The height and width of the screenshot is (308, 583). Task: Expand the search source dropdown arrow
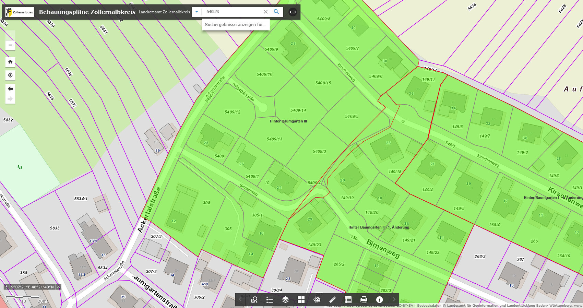pyautogui.click(x=197, y=12)
